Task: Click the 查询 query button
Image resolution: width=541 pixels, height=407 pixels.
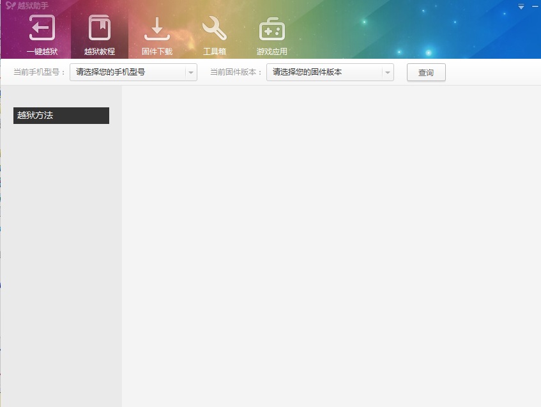Action: coord(425,72)
